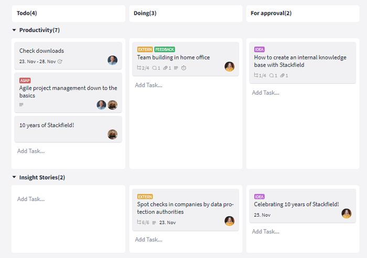Open the 10 years of Stackfield! card
Image resolution: width=367 pixels, height=258 pixels.
[47, 125]
